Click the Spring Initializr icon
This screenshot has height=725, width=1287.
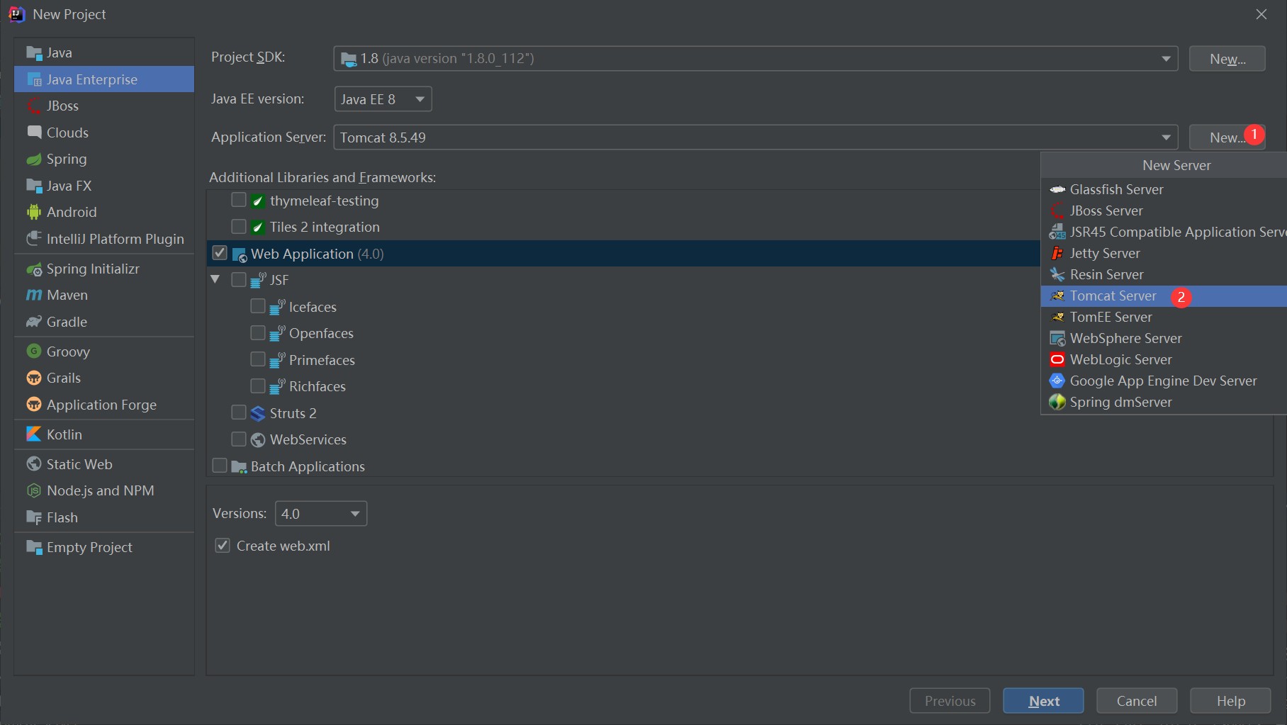[x=34, y=269]
